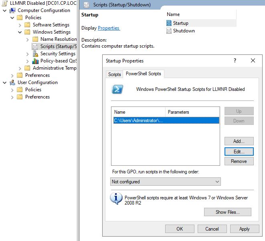Click the Show Files... button
The height and width of the screenshot is (241, 265).
coord(227,212)
